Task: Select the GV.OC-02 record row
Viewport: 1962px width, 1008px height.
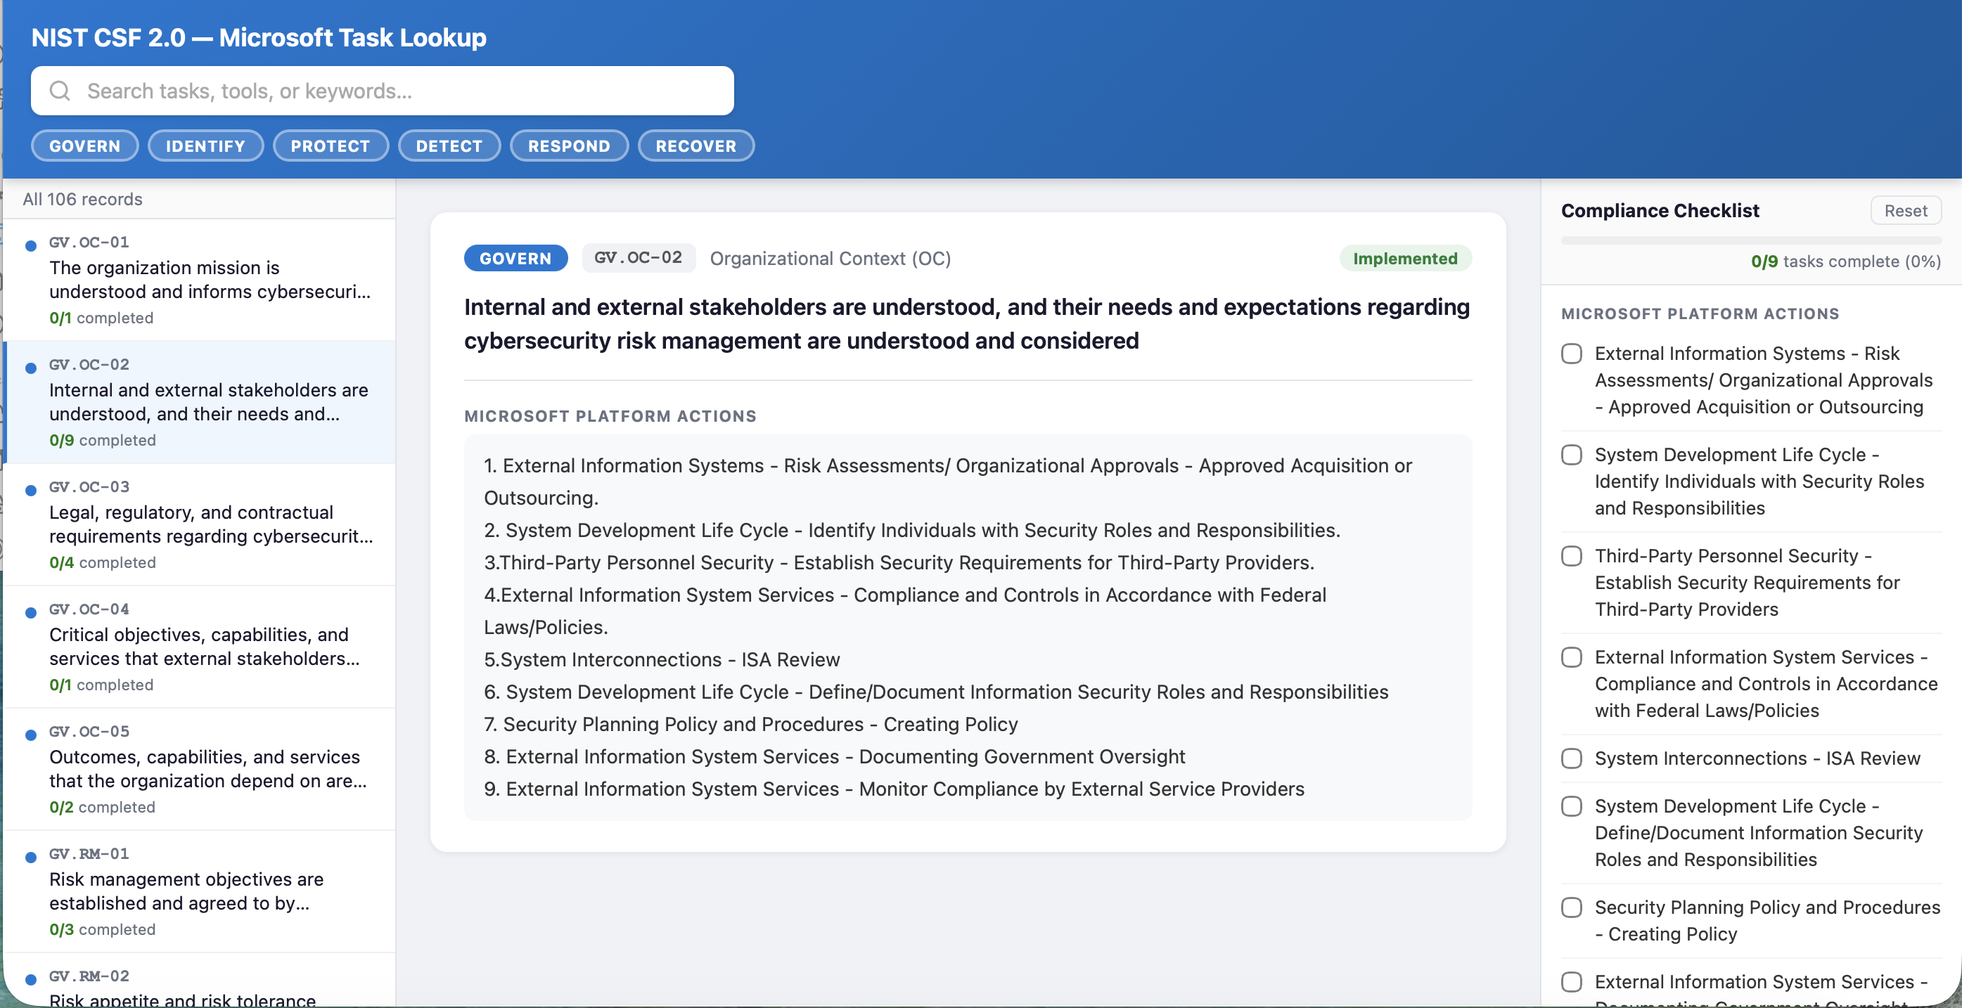Action: click(x=200, y=402)
